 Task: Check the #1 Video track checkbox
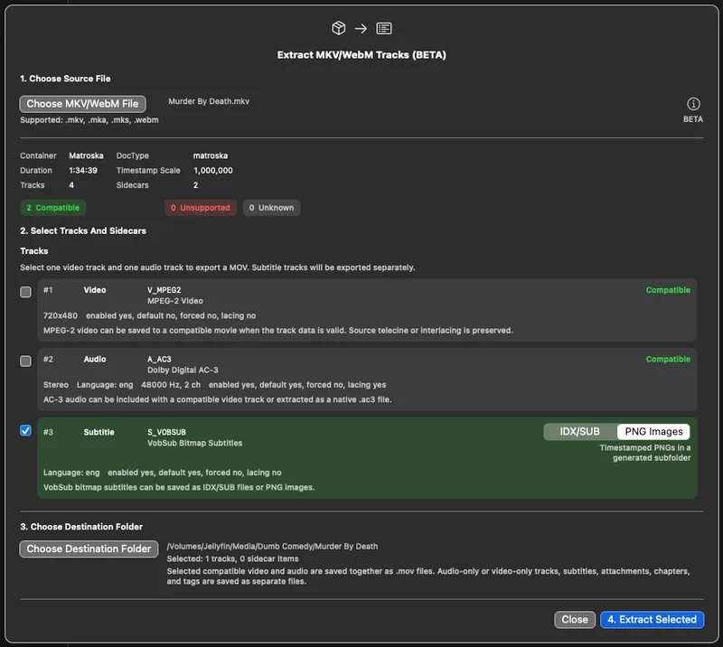pyautogui.click(x=26, y=292)
